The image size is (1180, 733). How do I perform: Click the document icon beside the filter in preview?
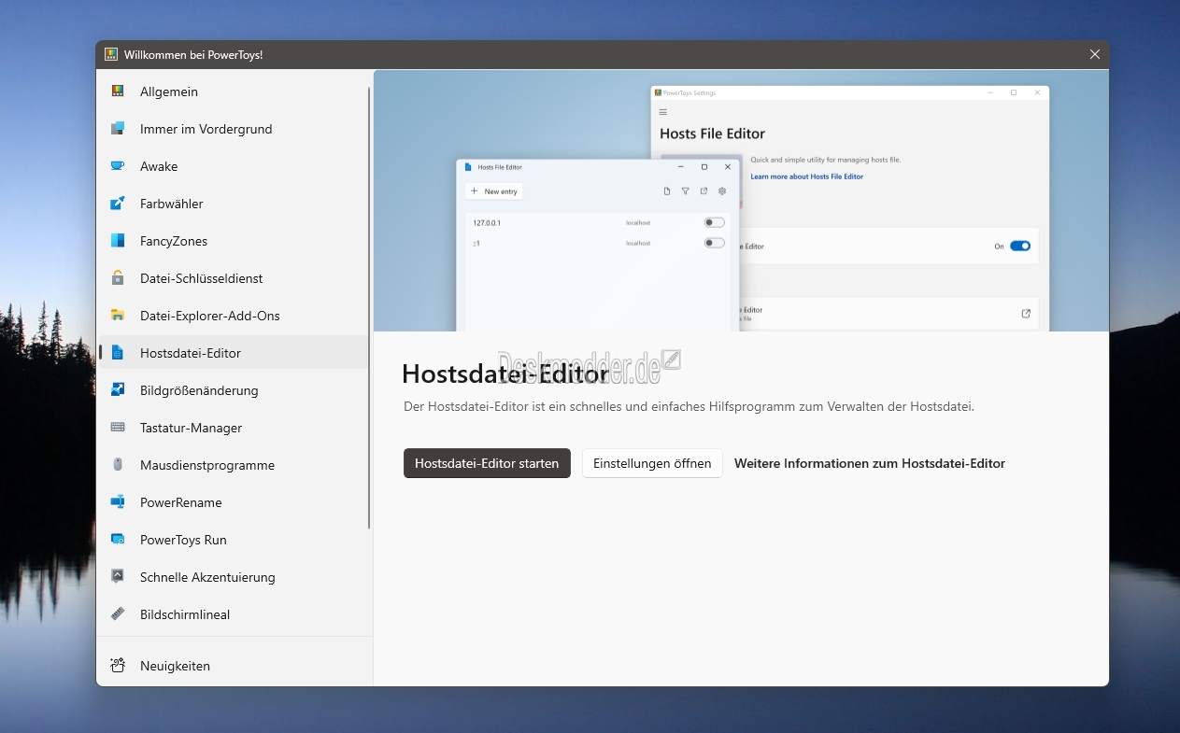click(x=667, y=191)
